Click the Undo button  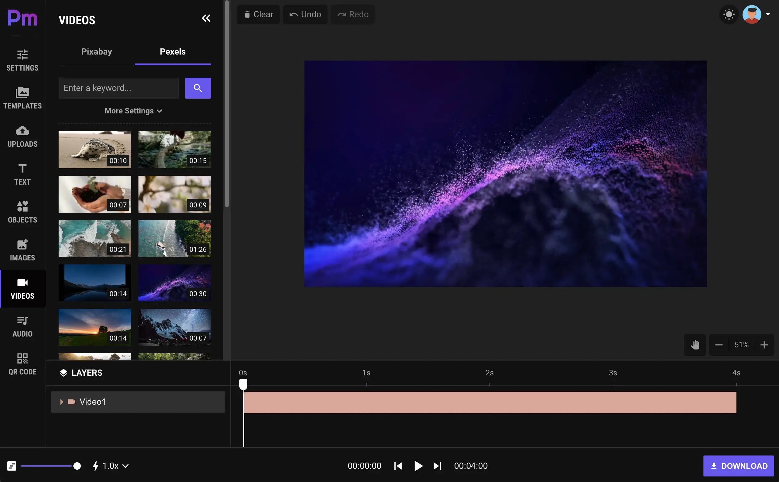point(306,14)
